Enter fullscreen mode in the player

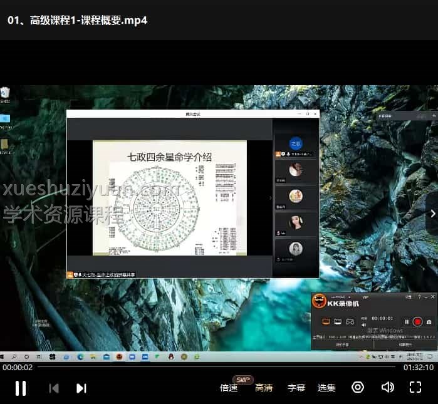tap(415, 387)
